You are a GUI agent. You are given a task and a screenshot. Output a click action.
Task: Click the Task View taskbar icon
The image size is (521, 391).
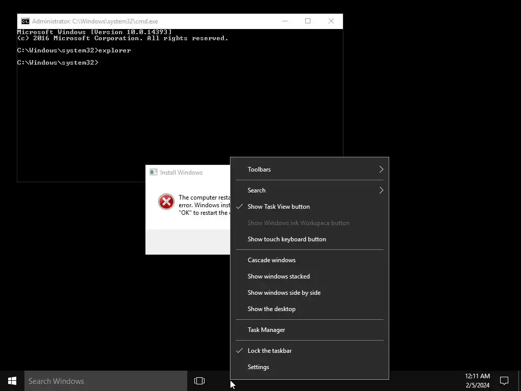pyautogui.click(x=199, y=381)
